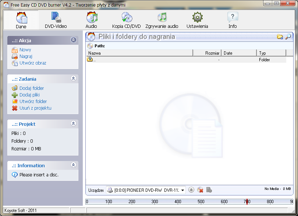298x216 pixels.
Task: Click the Nagraj burn link
Action: (x=26, y=56)
